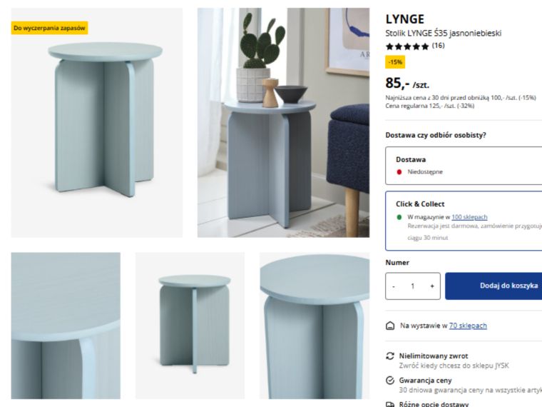Viewport: 542px width, 407px height.
Task: Click the delivery truck icon at bottom
Action: (x=390, y=404)
